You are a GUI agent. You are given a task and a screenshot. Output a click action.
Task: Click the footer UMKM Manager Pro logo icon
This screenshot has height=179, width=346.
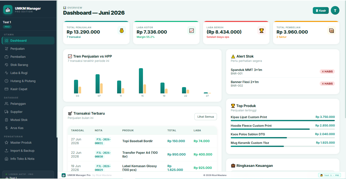[64, 175]
